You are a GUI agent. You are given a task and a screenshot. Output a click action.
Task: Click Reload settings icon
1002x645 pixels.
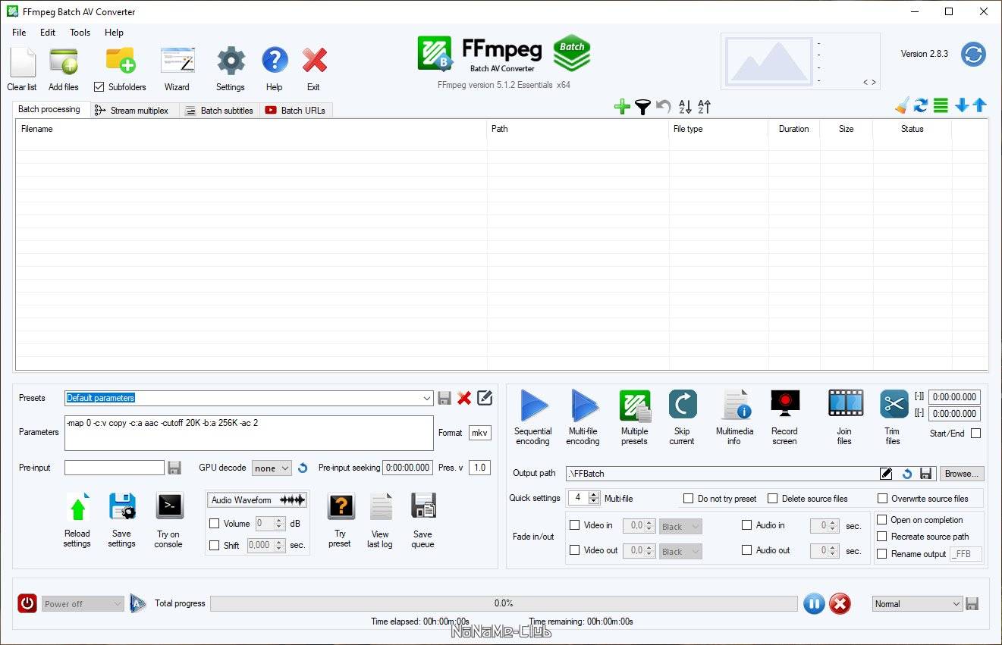coord(77,507)
